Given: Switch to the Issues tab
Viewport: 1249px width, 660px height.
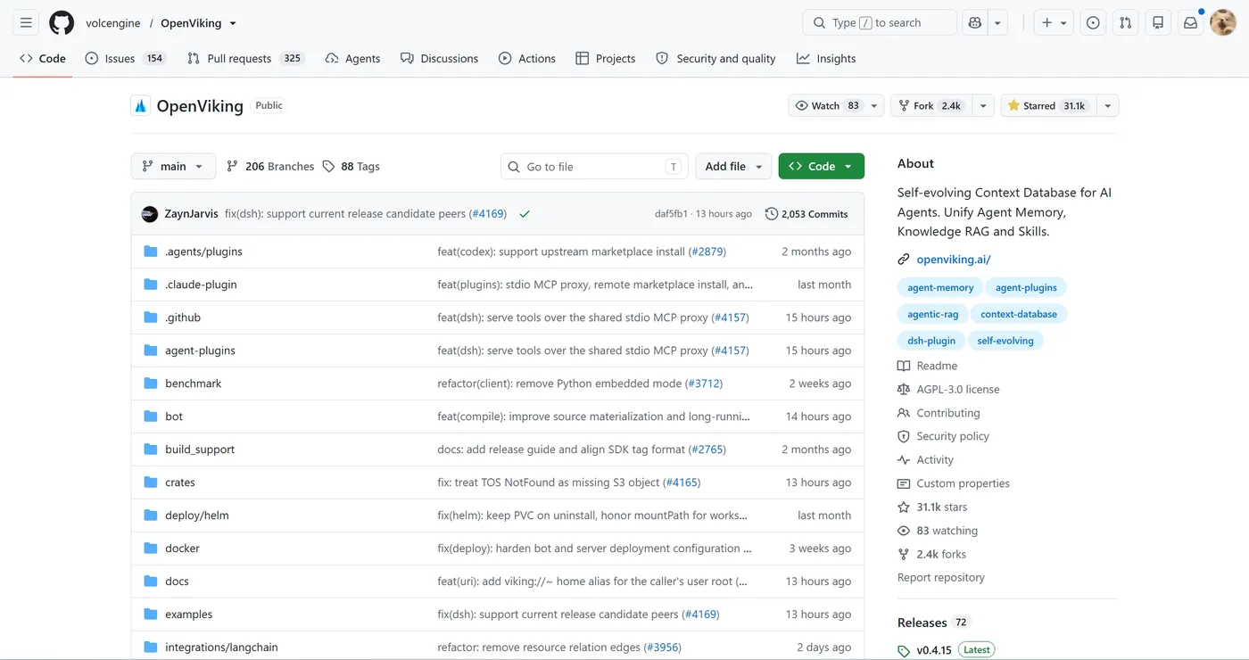Looking at the screenshot, I should tap(125, 59).
